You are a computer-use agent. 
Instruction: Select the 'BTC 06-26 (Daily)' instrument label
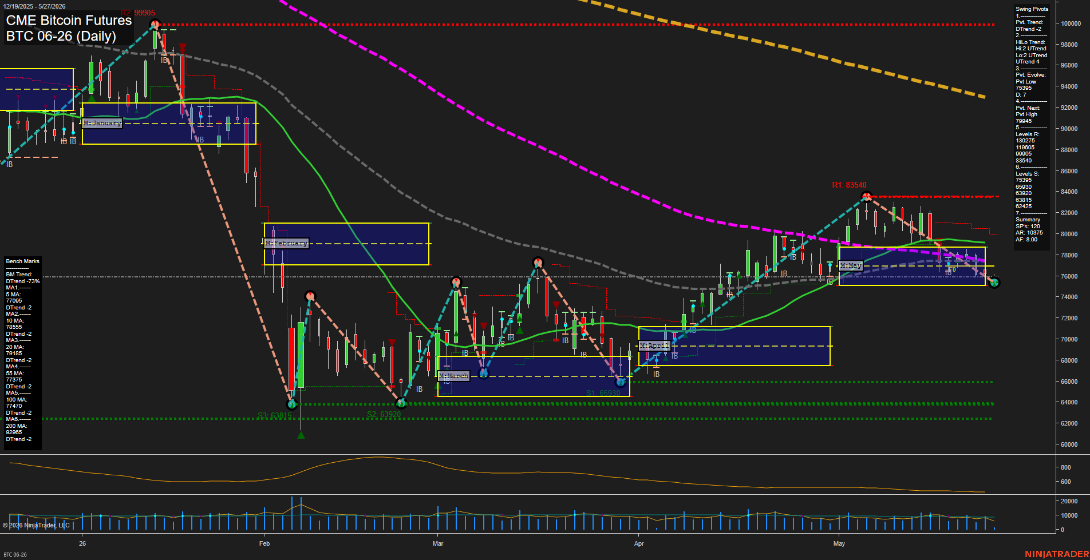pos(61,36)
